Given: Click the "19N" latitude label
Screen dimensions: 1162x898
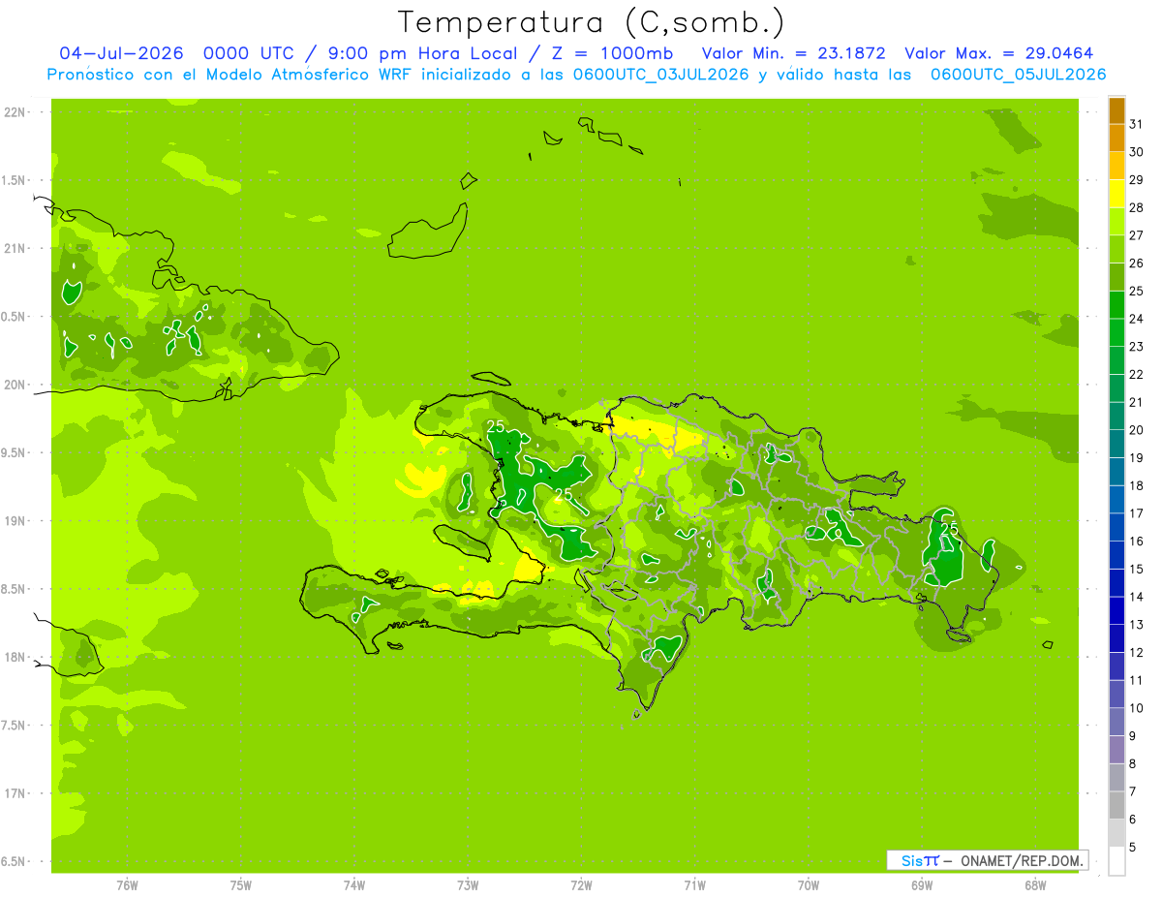Looking at the screenshot, I should coord(15,521).
